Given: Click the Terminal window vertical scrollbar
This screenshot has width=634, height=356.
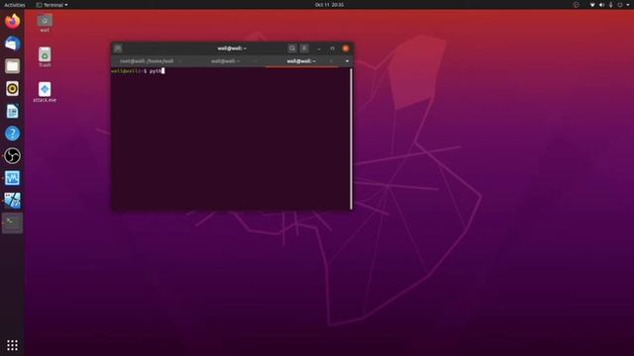Looking at the screenshot, I should point(351,138).
